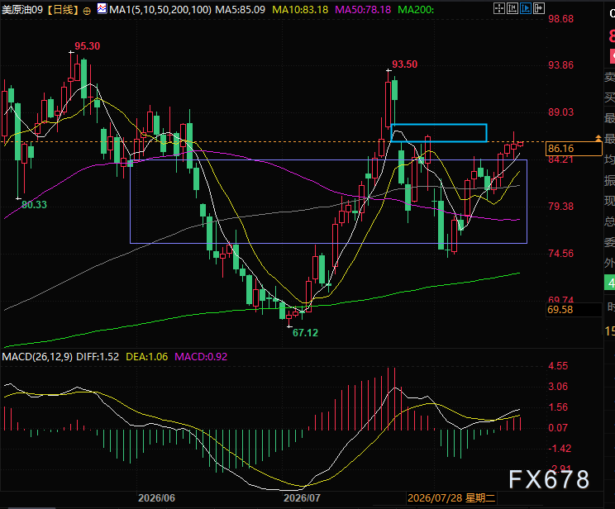Click the MACD:0.92 value

[x=201, y=357]
